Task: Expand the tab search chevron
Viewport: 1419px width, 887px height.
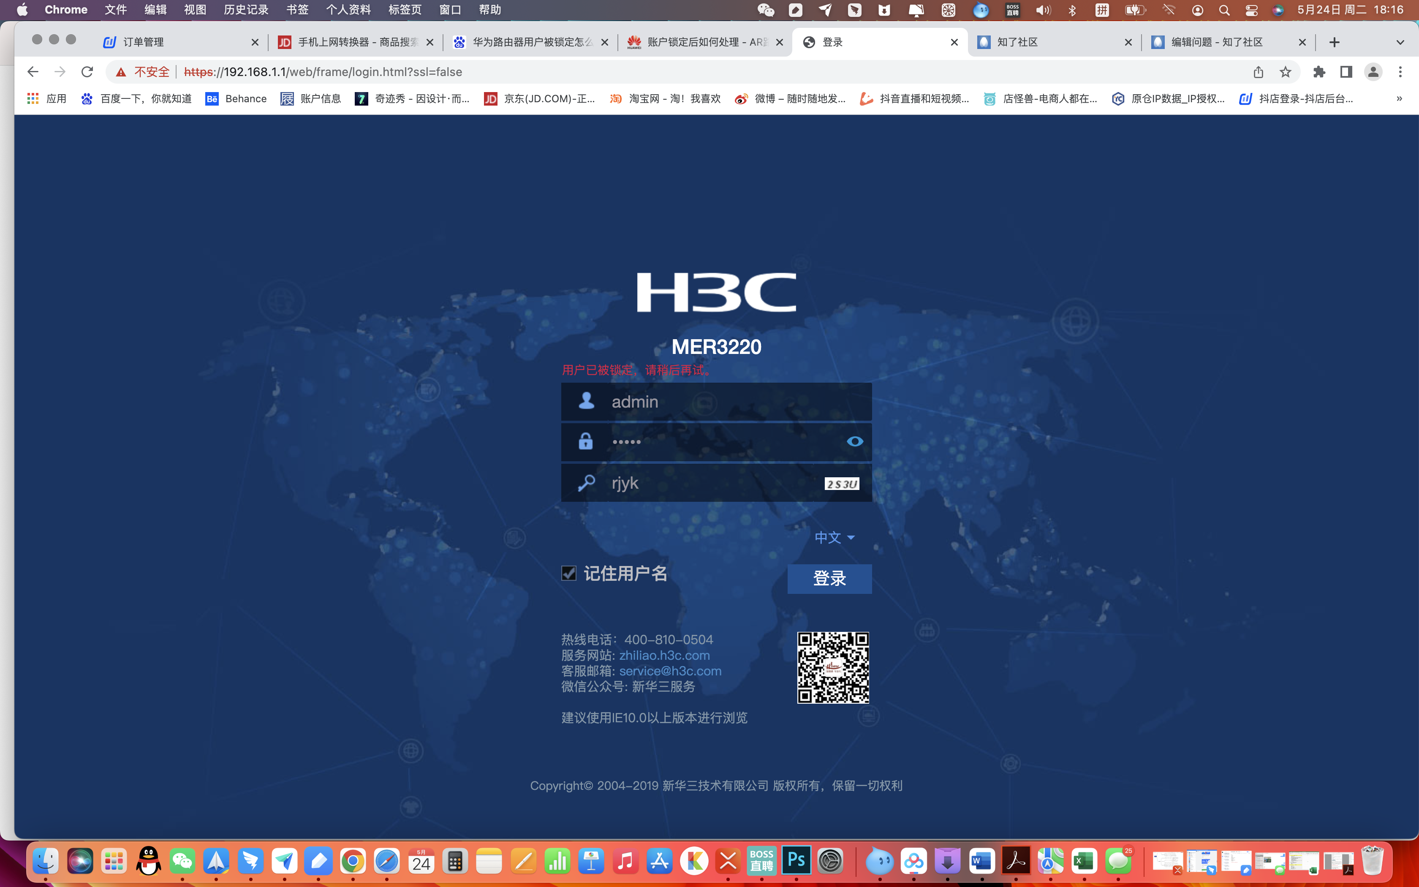Action: tap(1400, 42)
